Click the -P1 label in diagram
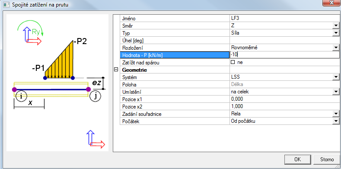341x169 pixels. 38,69
